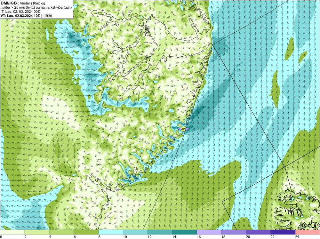Viewport: 320px width, 239px height.
Task: Click the yellow 29 max gust label
Action: (x=183, y=129)
